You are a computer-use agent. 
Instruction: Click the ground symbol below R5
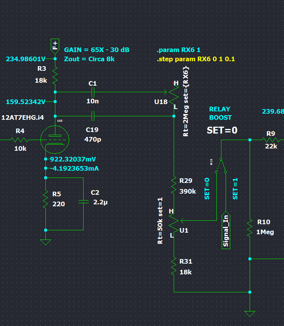coord(45,242)
